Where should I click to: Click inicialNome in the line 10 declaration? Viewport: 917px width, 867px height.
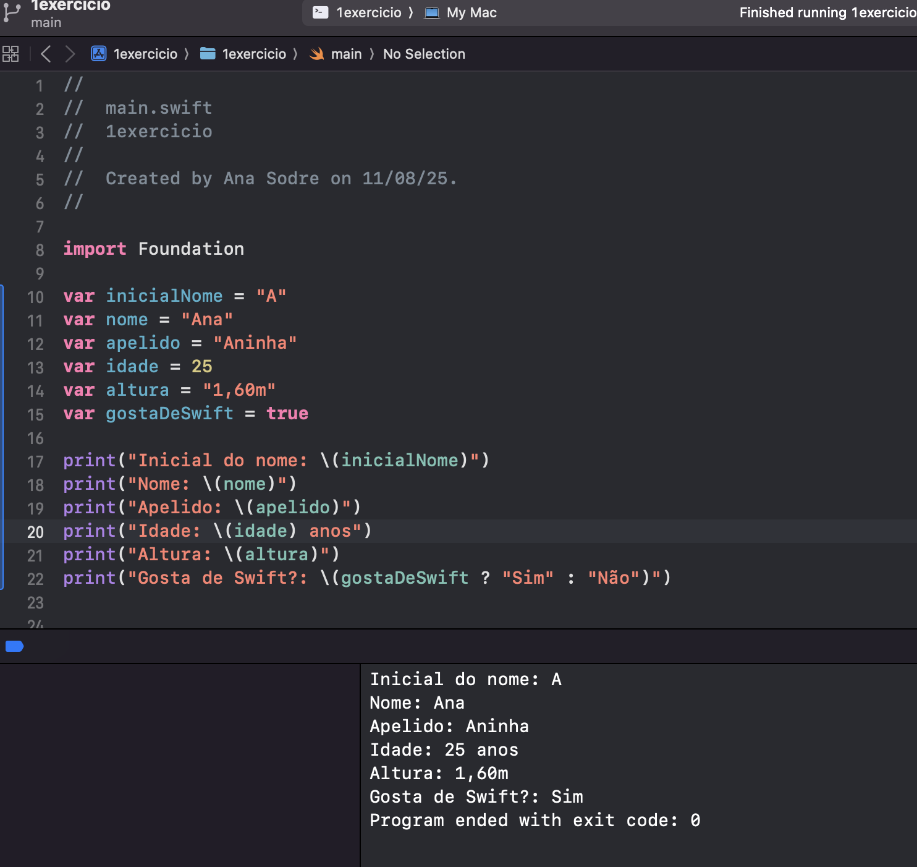click(x=164, y=296)
